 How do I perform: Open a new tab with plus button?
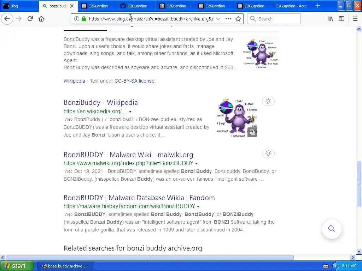pos(318,6)
